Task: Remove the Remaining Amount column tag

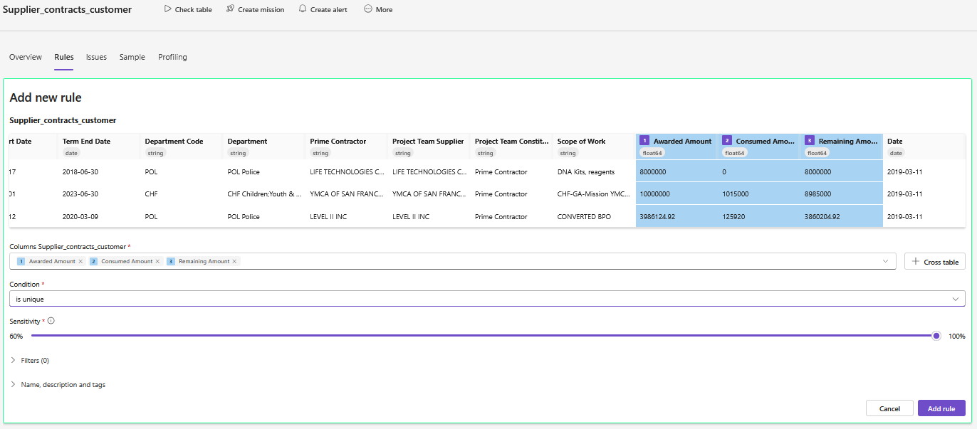Action: pyautogui.click(x=235, y=262)
